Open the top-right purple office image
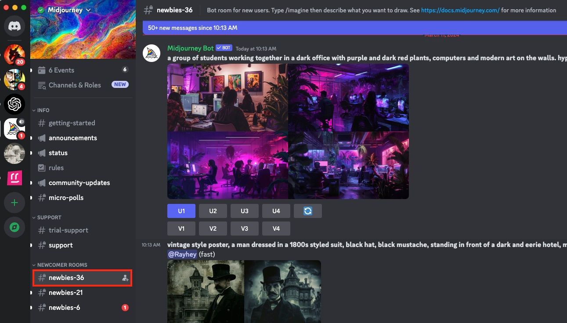This screenshot has width=567, height=323. [349, 98]
